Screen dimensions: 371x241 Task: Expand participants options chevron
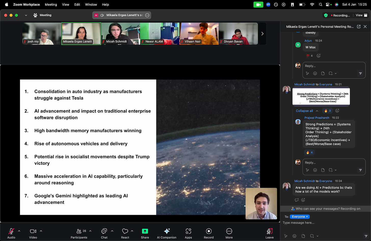pyautogui.click(x=90, y=231)
